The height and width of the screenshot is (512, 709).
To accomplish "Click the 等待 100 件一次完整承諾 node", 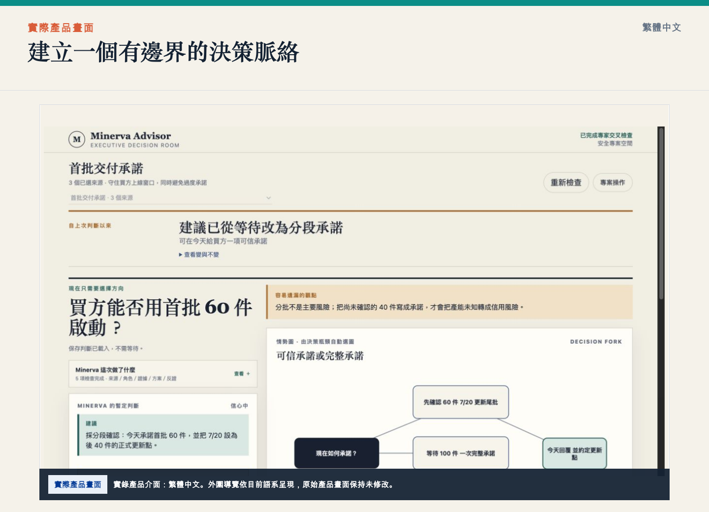I will [x=460, y=453].
